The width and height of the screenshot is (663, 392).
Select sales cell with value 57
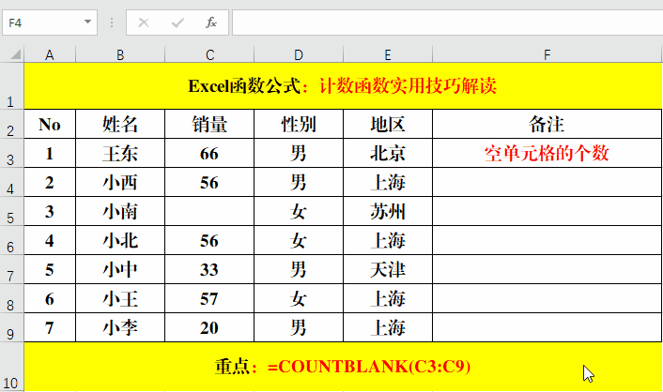click(209, 298)
